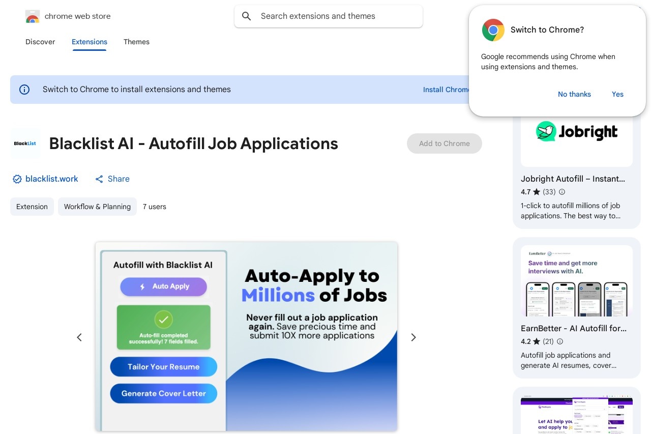Image resolution: width=651 pixels, height=434 pixels.
Task: Click No thanks in the popup
Action: pos(574,94)
